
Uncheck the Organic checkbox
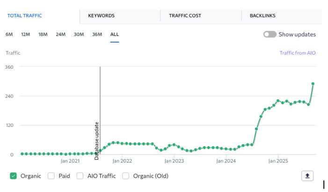pyautogui.click(x=13, y=176)
